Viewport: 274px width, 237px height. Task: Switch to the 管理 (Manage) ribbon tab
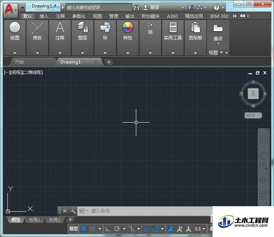pos(114,16)
